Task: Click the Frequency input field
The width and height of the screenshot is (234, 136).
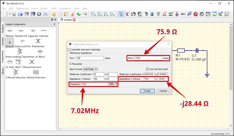Action: [x=95, y=84]
